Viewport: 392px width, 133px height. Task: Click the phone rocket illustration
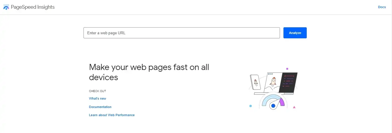tap(255, 82)
